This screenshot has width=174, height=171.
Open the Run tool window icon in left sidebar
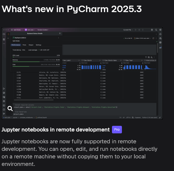[4, 88]
